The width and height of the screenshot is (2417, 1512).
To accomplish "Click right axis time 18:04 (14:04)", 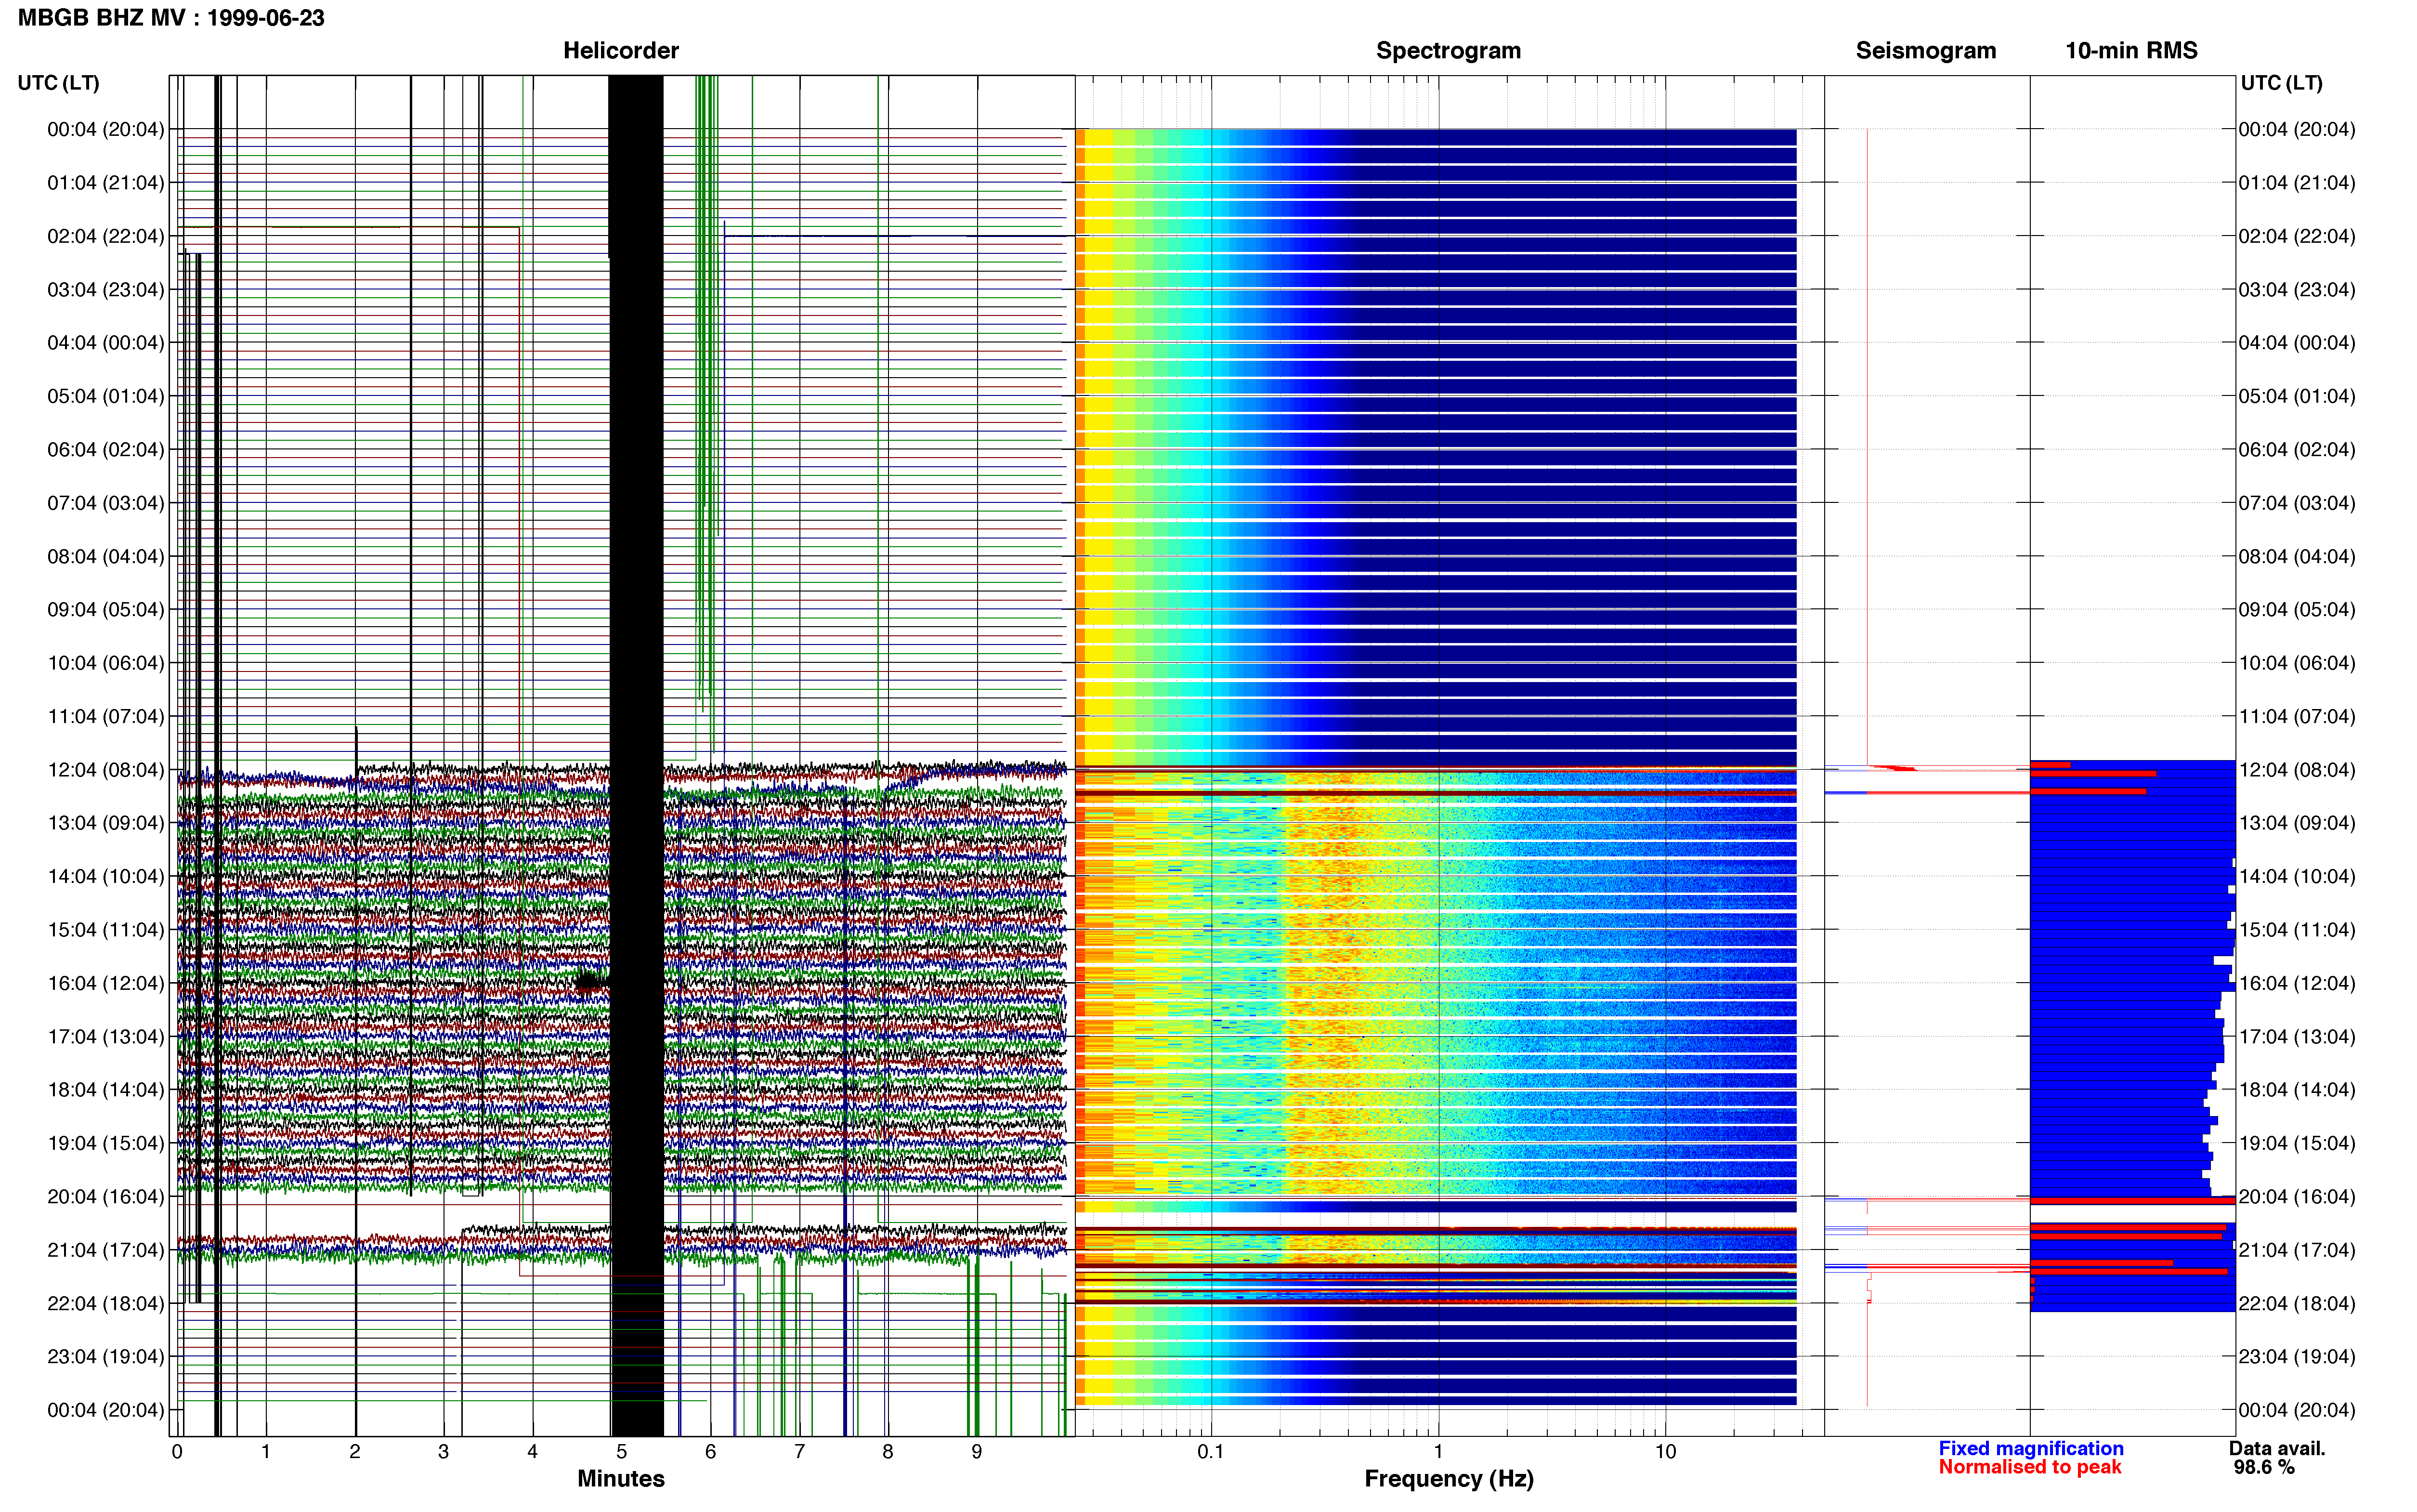I will tap(2297, 1090).
